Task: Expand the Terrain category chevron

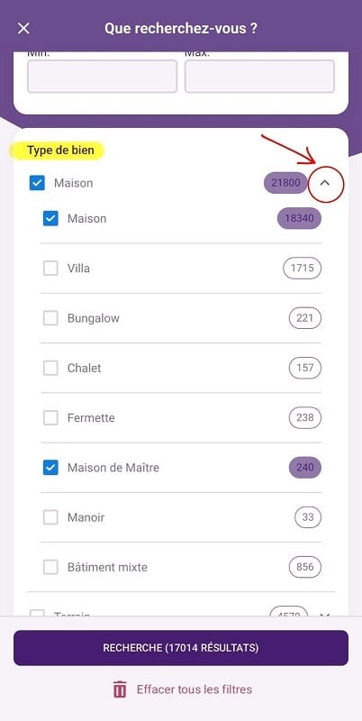Action: [325, 614]
